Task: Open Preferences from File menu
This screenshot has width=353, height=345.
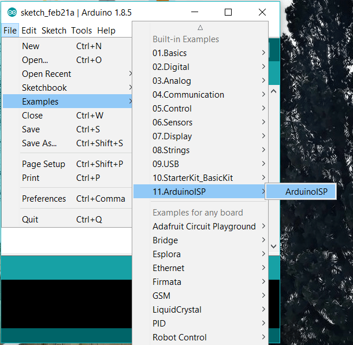Action: (68, 199)
